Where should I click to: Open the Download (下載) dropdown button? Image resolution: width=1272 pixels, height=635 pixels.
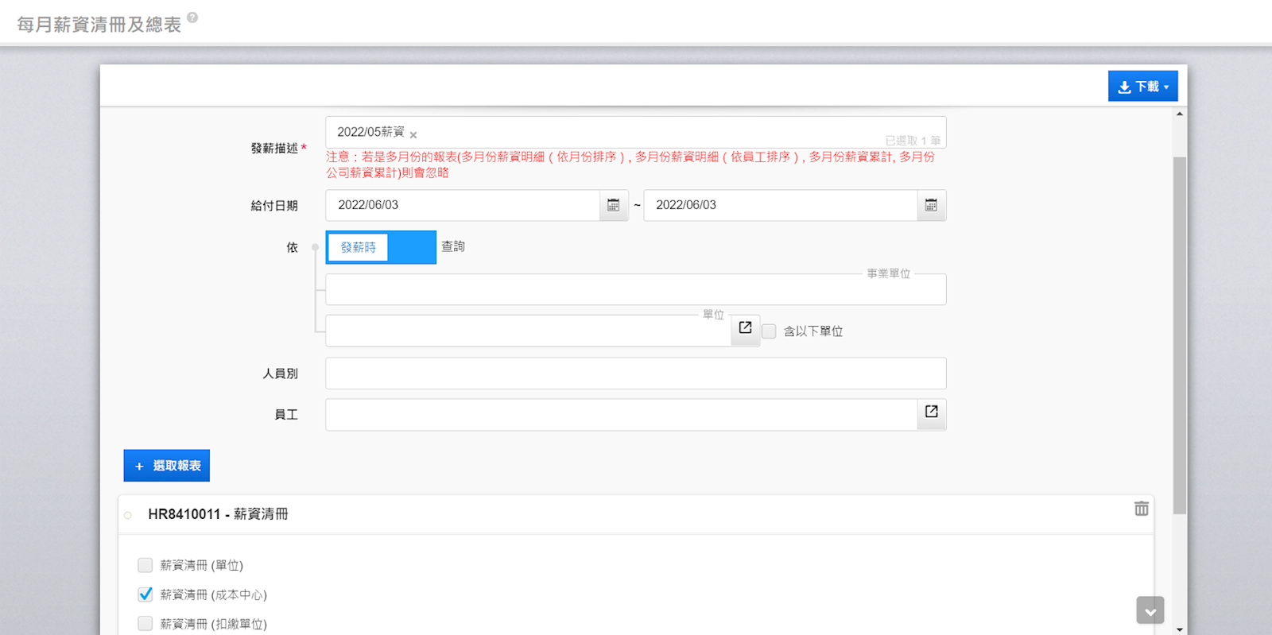[1142, 87]
